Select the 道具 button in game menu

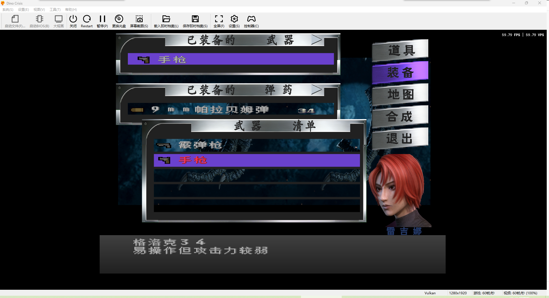pos(400,50)
